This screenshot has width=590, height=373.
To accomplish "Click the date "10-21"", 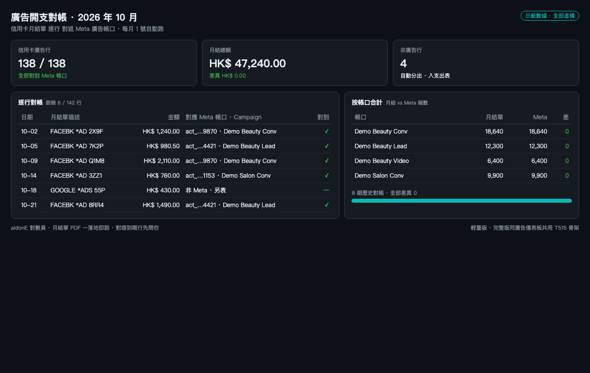I will tap(29, 205).
